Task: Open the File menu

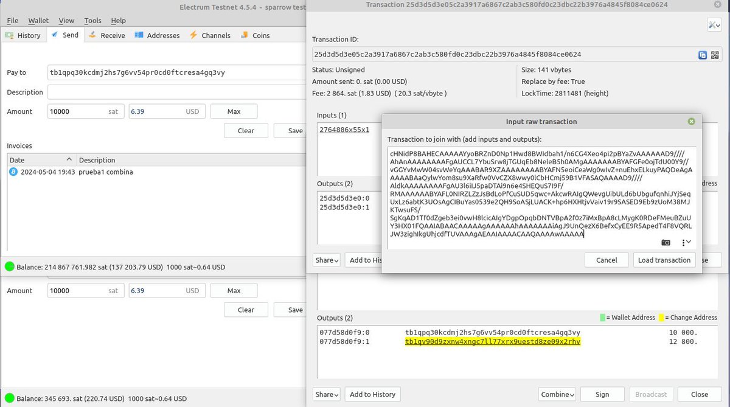Action: coord(13,21)
